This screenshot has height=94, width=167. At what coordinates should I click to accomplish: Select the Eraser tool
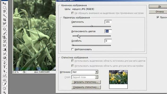4,45
